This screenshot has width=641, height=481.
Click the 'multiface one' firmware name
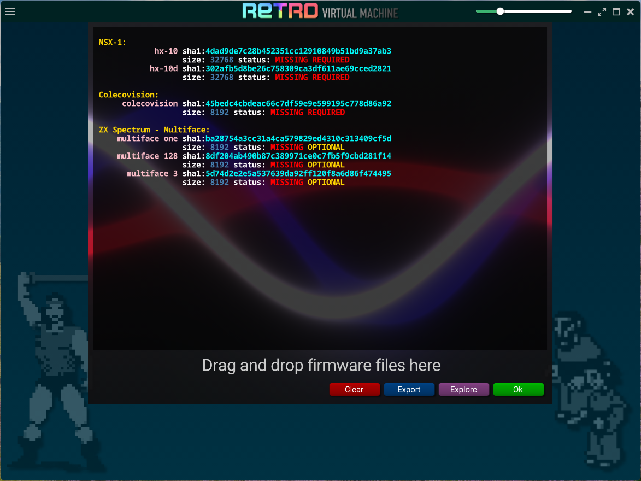(147, 139)
